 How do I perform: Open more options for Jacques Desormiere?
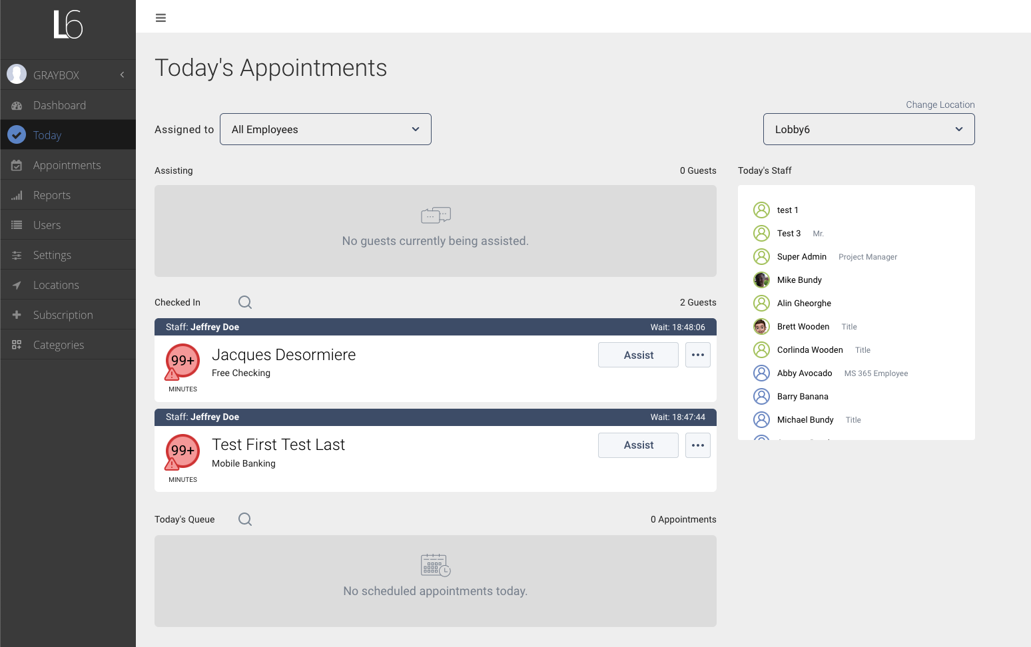click(698, 355)
